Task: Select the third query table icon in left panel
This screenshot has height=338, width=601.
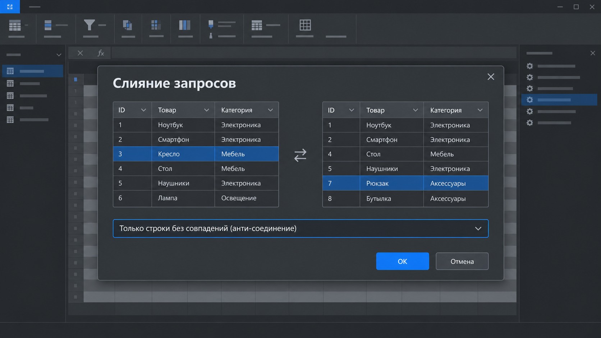Action: tap(10, 96)
